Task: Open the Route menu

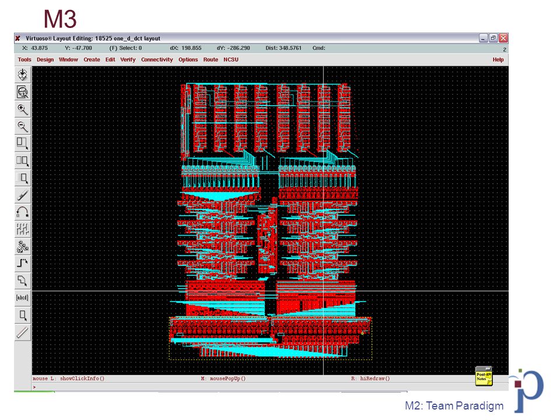Action: [211, 60]
